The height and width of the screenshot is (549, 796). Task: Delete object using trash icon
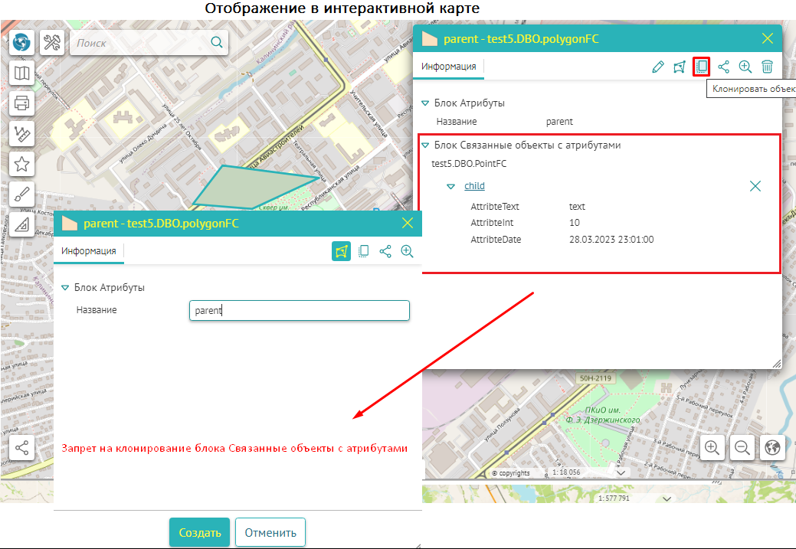point(767,67)
